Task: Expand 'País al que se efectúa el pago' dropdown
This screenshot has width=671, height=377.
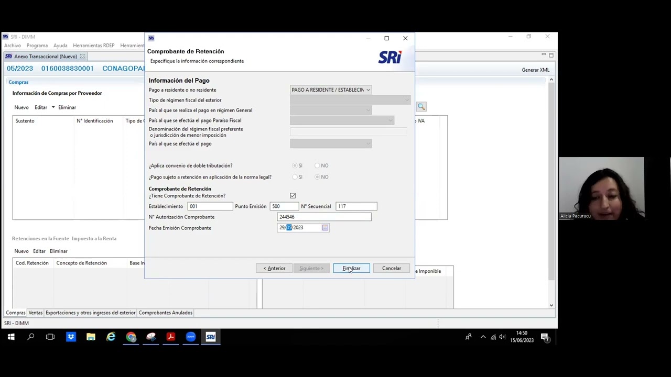Action: coord(368,144)
